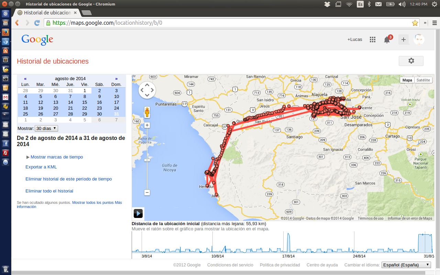Bookmark this page with the star icon
Viewport: 440px width, 275px height.
[415, 23]
